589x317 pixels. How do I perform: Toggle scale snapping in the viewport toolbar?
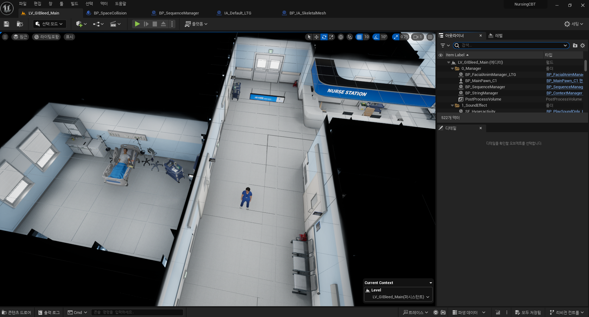click(x=396, y=37)
